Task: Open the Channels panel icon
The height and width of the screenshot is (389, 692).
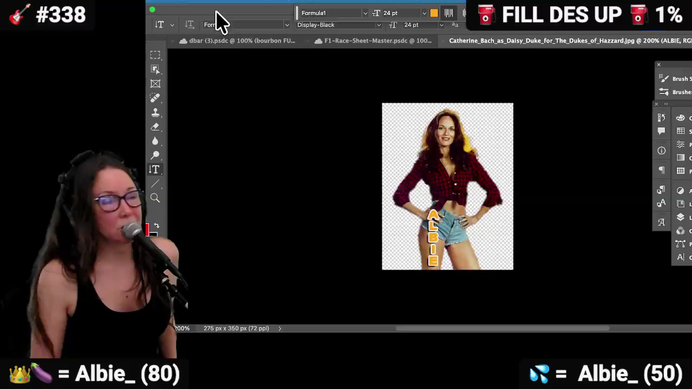Action: click(680, 231)
